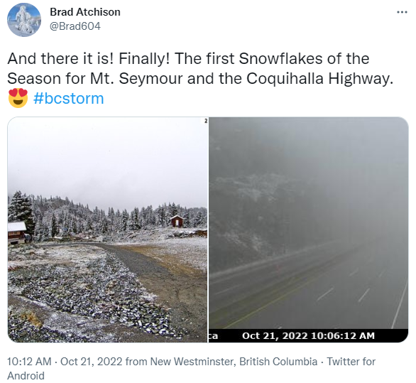Viewport: 416px width, 383px height.
Task: Click the Twitter for Android source link
Action: tap(191, 369)
